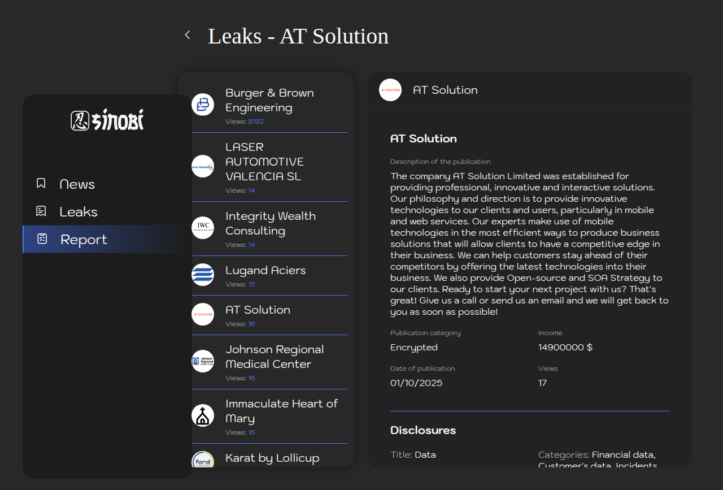Open the LASER AUTOMOTIVE VALENCIA SL entry title
The height and width of the screenshot is (490, 723).
264,162
